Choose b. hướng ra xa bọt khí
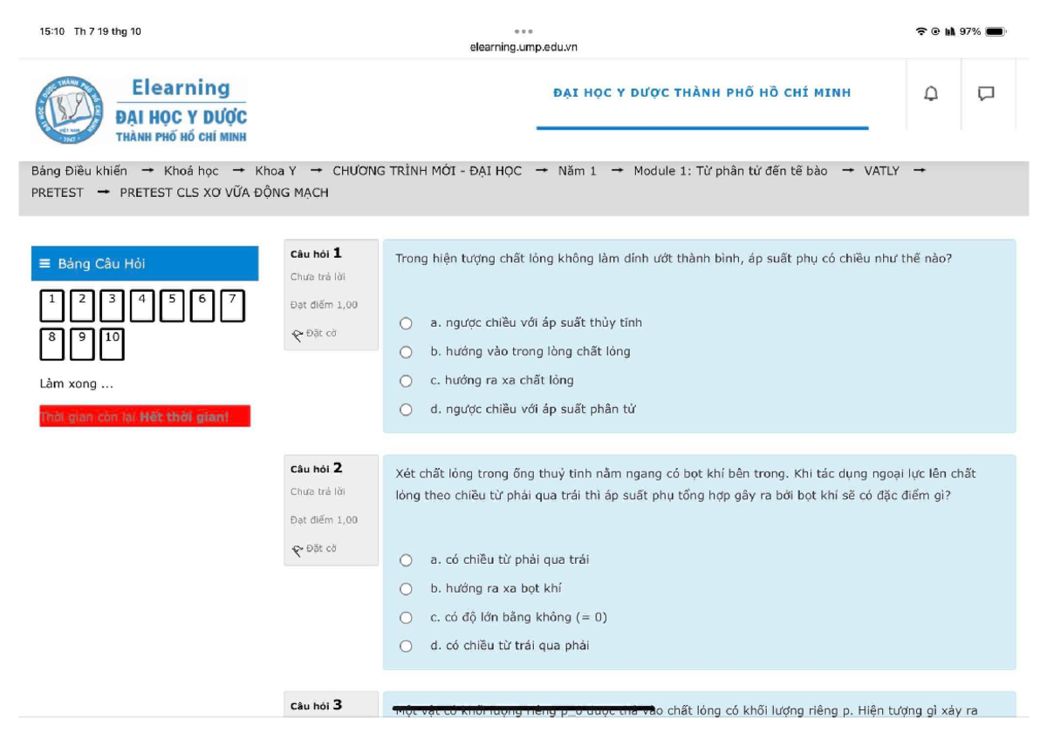The height and width of the screenshot is (739, 1047). tap(406, 589)
